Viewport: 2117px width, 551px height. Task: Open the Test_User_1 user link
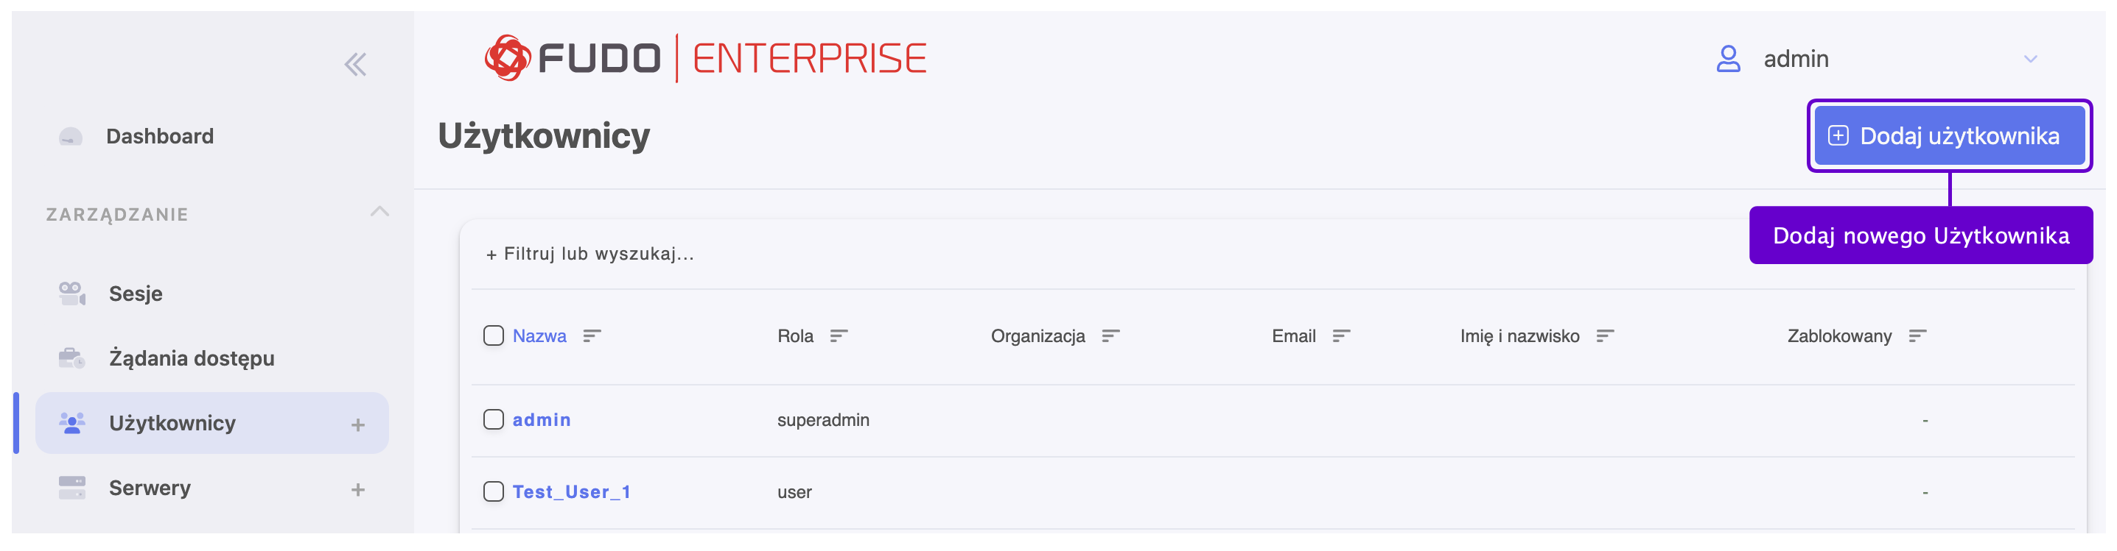click(x=571, y=492)
